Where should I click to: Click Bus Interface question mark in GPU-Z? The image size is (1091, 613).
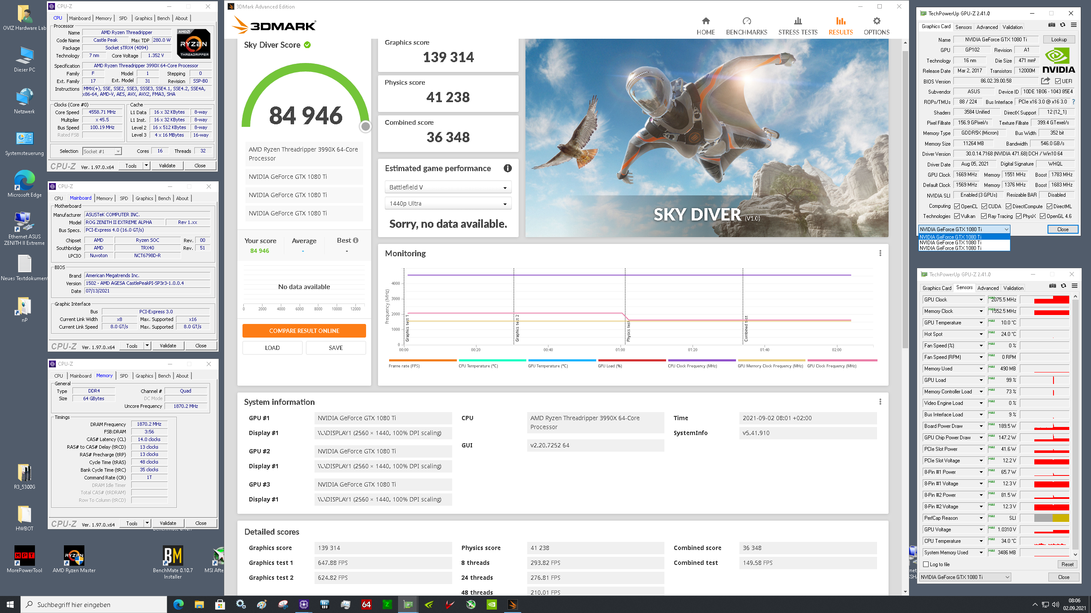(x=1073, y=102)
